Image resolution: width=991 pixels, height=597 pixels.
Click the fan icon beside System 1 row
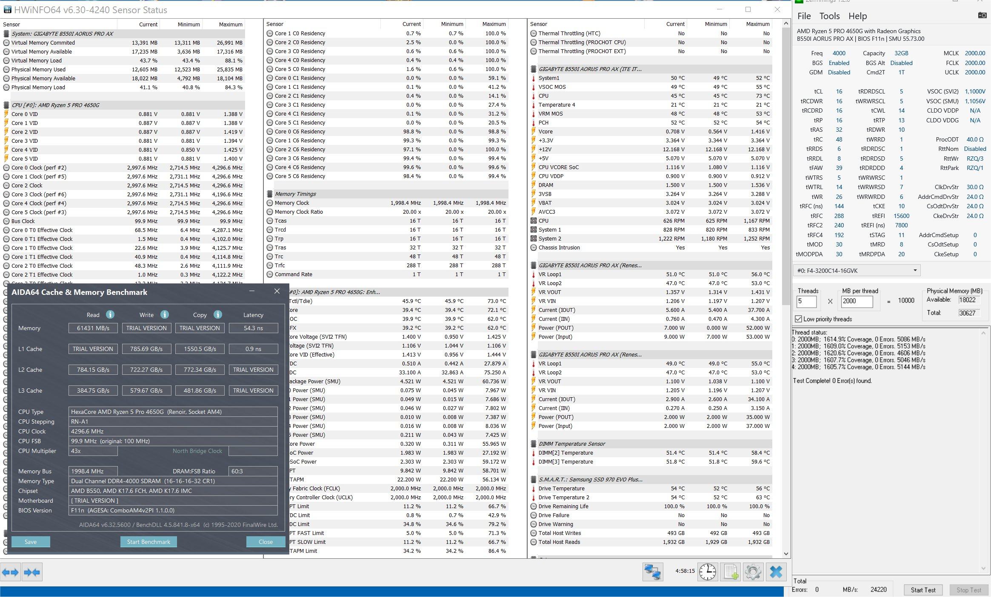534,229
